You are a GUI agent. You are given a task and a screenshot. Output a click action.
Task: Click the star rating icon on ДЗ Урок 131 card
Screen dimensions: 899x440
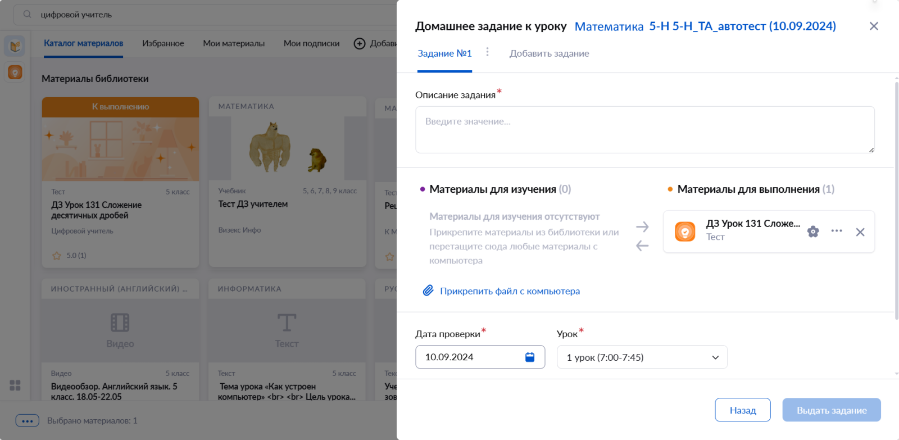(x=57, y=256)
